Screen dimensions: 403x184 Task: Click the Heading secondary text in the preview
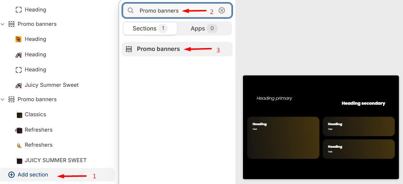(x=363, y=103)
